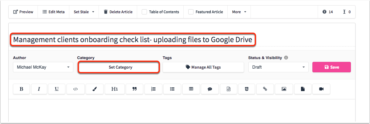Image resolution: width=370 pixels, height=124 pixels.
Task: Insert a hyperlink
Action: click(265, 89)
